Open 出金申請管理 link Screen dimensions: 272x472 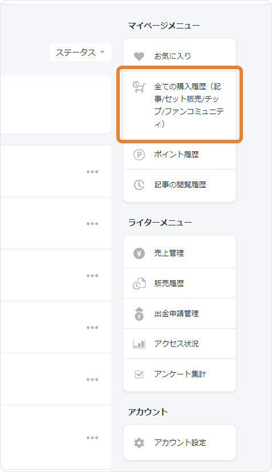[176, 314]
